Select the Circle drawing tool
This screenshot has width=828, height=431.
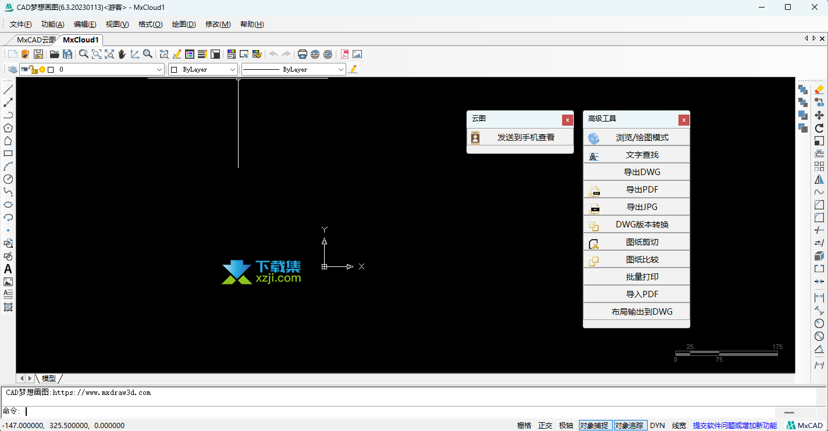8,179
